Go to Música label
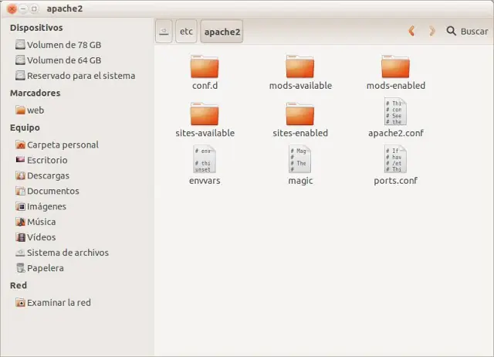 (x=41, y=222)
